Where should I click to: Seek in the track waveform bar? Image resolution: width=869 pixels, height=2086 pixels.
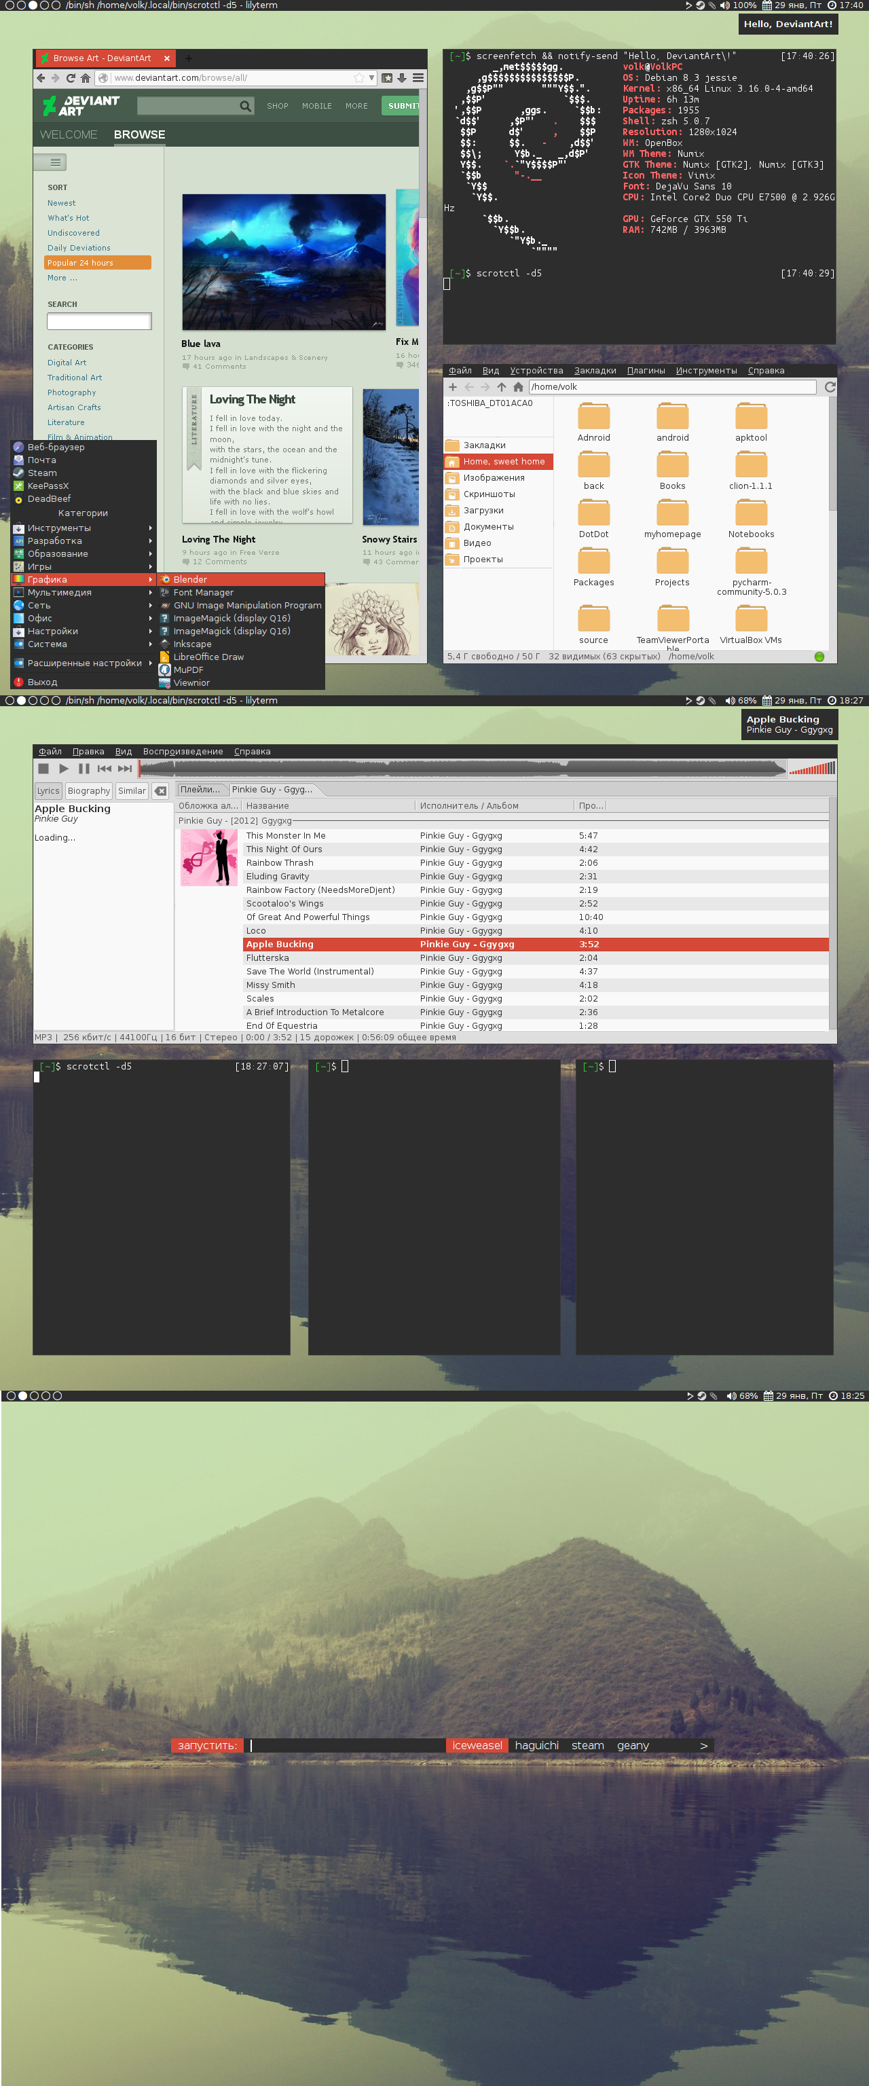462,769
